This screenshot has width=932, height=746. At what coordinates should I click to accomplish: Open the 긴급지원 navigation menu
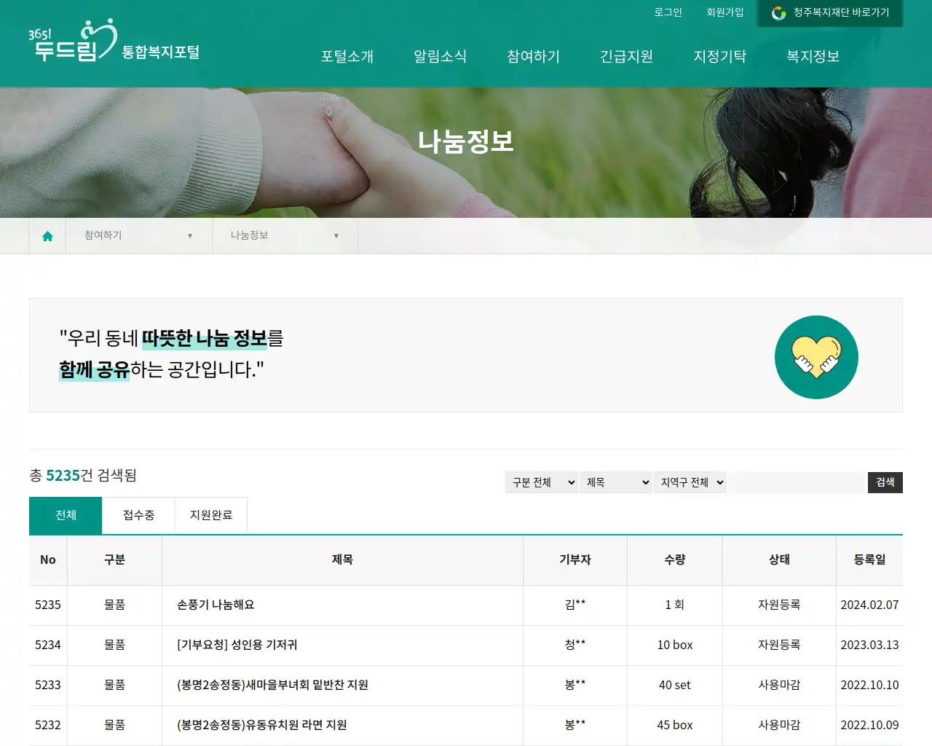click(626, 57)
